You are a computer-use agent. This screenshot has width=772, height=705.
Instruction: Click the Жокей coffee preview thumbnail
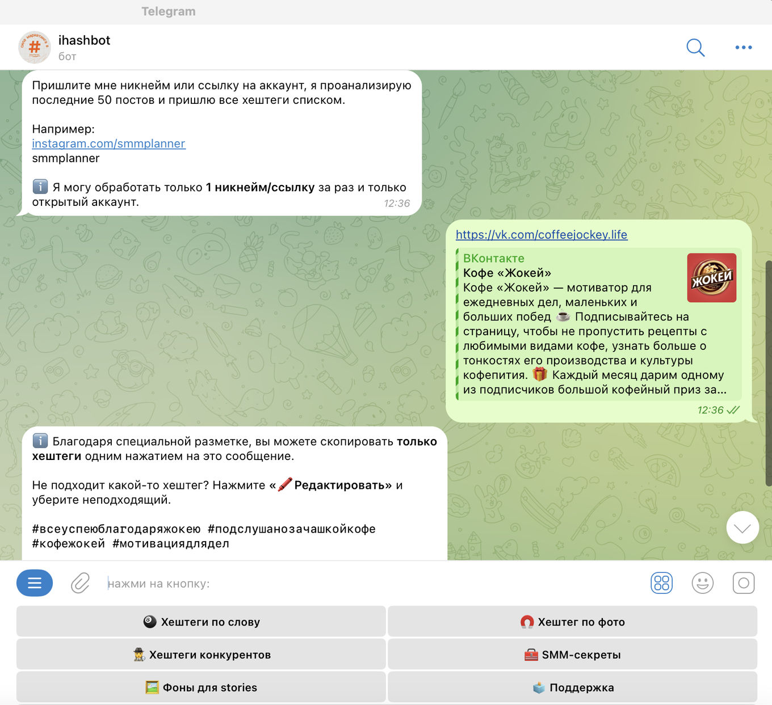tap(711, 277)
